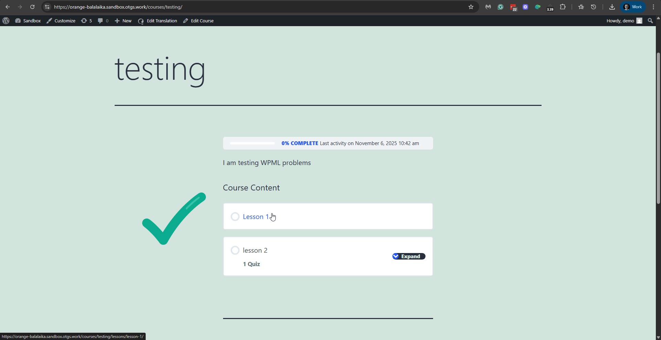Click the "Last activity on November 6, 2025" text
The height and width of the screenshot is (340, 661).
pyautogui.click(x=358, y=143)
